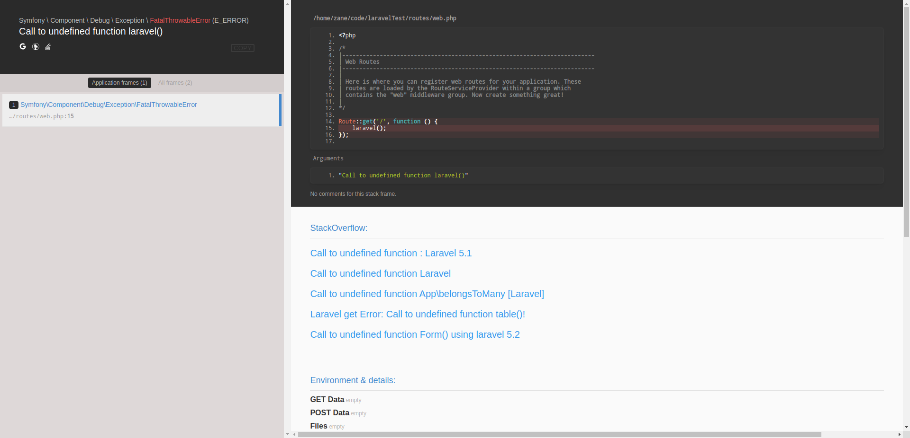Click 'No comments for this stack frame.' text
This screenshot has height=438, width=910.
353,194
